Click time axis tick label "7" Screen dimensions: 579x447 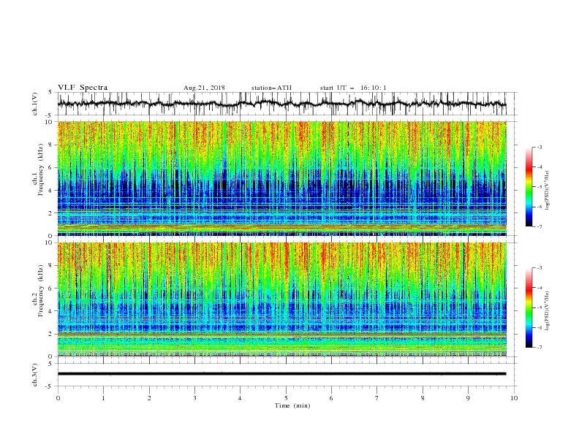(377, 398)
